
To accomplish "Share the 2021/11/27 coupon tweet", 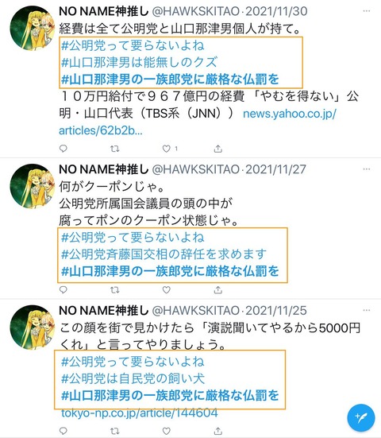I will [217, 290].
